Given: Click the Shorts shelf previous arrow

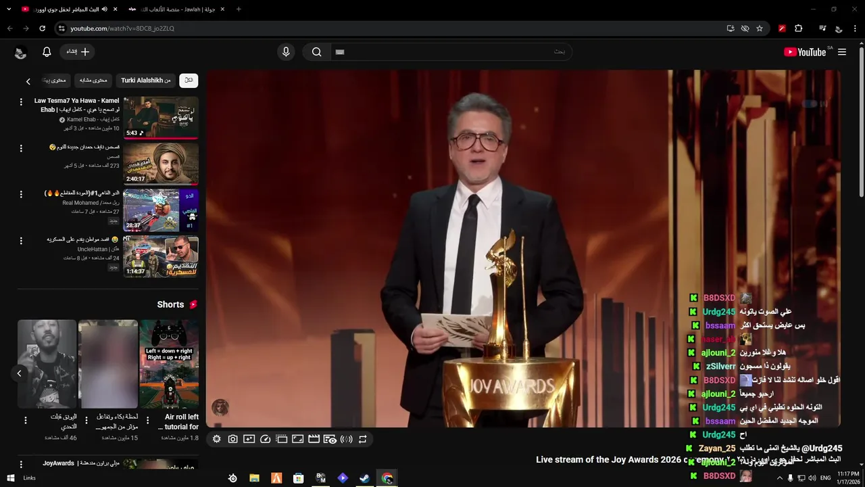Looking at the screenshot, I should coord(19,373).
